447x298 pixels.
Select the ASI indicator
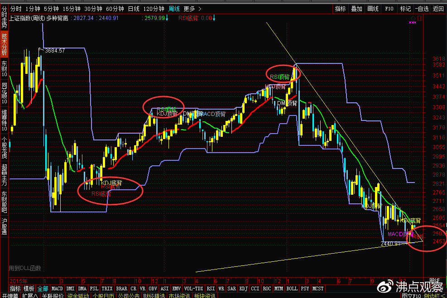point(164,288)
